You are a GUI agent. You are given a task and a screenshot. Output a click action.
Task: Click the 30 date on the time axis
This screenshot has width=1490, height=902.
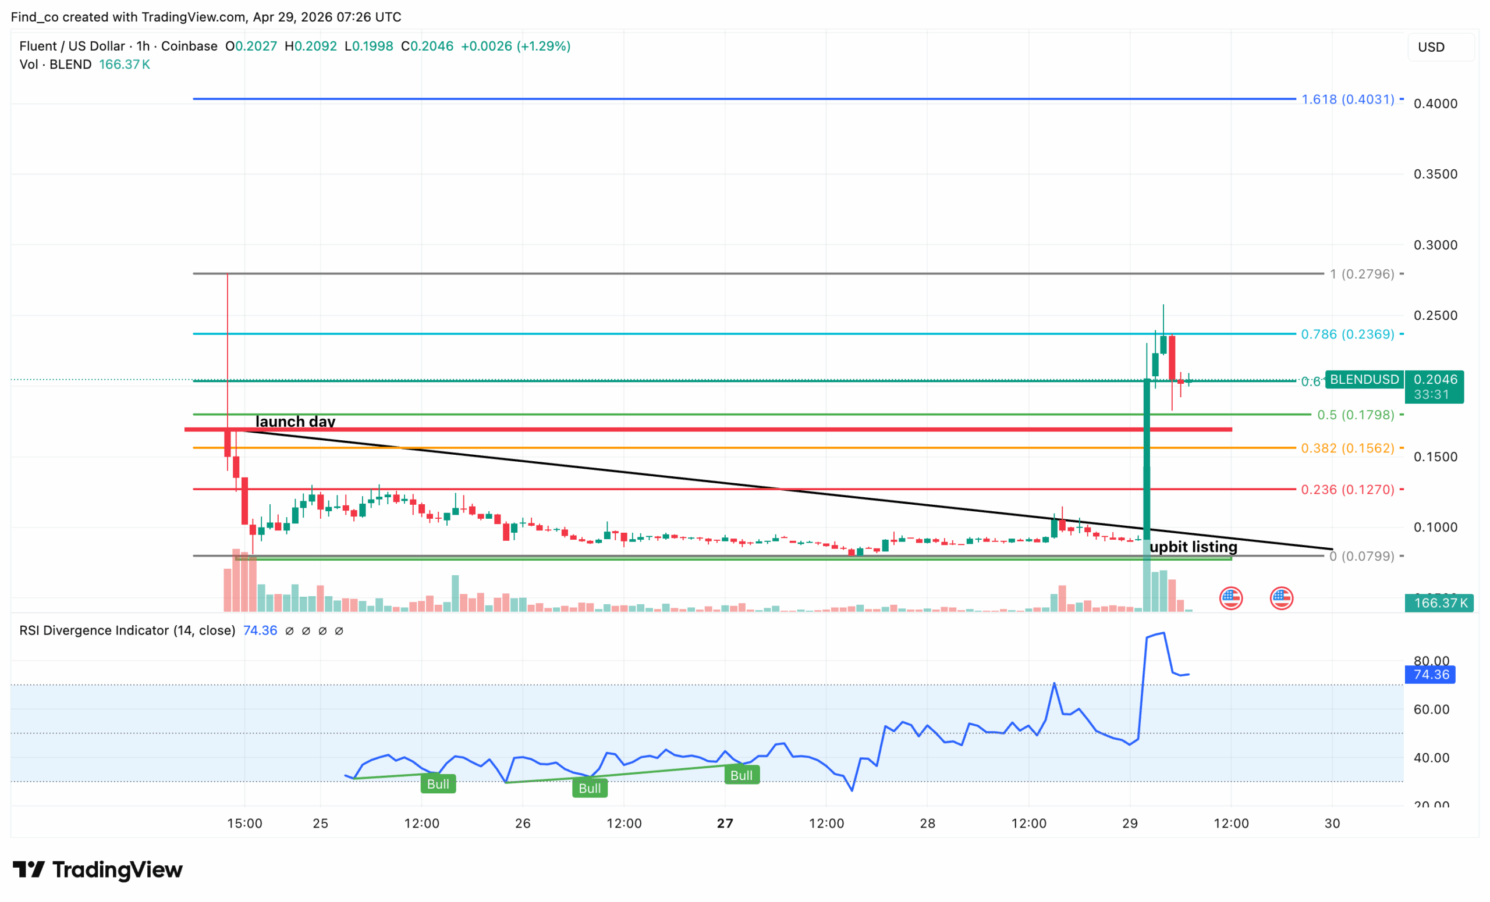click(1332, 823)
